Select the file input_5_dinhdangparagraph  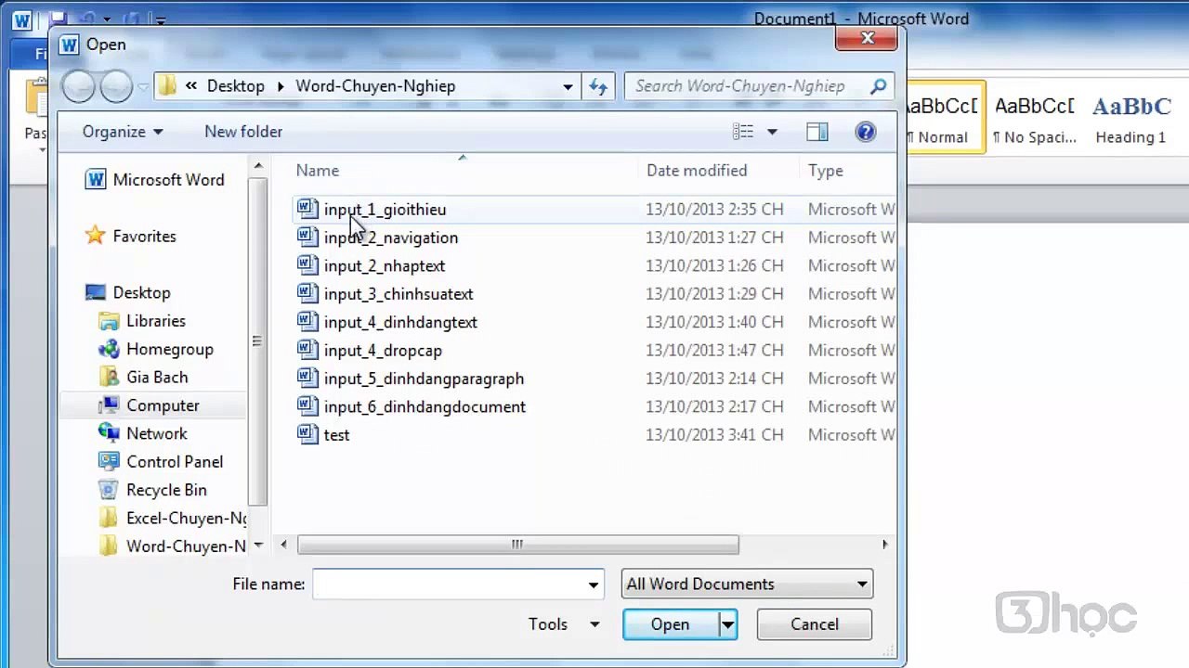[424, 379]
